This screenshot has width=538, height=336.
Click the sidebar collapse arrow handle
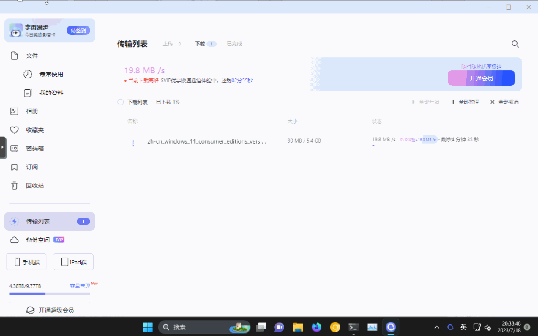click(3, 147)
